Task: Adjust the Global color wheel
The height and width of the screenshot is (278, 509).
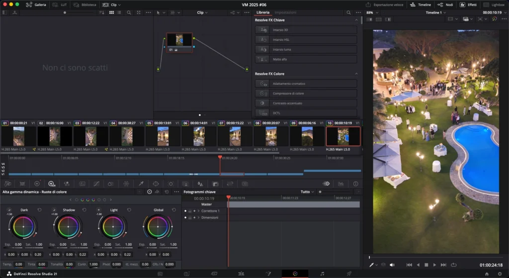Action: coord(158,227)
